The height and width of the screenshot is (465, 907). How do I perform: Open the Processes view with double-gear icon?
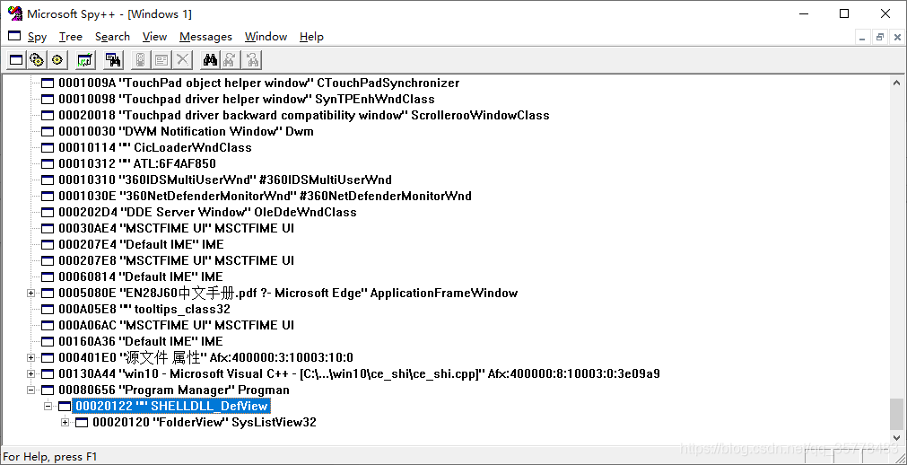tap(37, 59)
